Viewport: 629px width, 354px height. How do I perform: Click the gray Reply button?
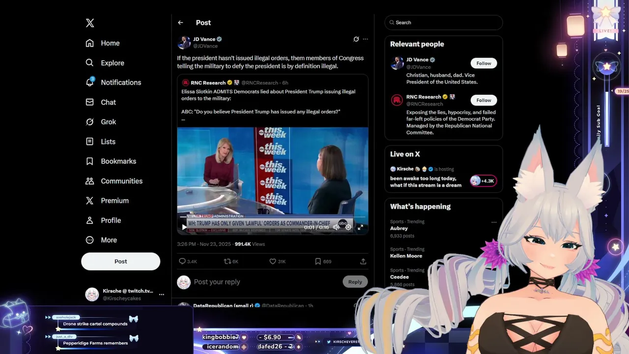(x=355, y=282)
